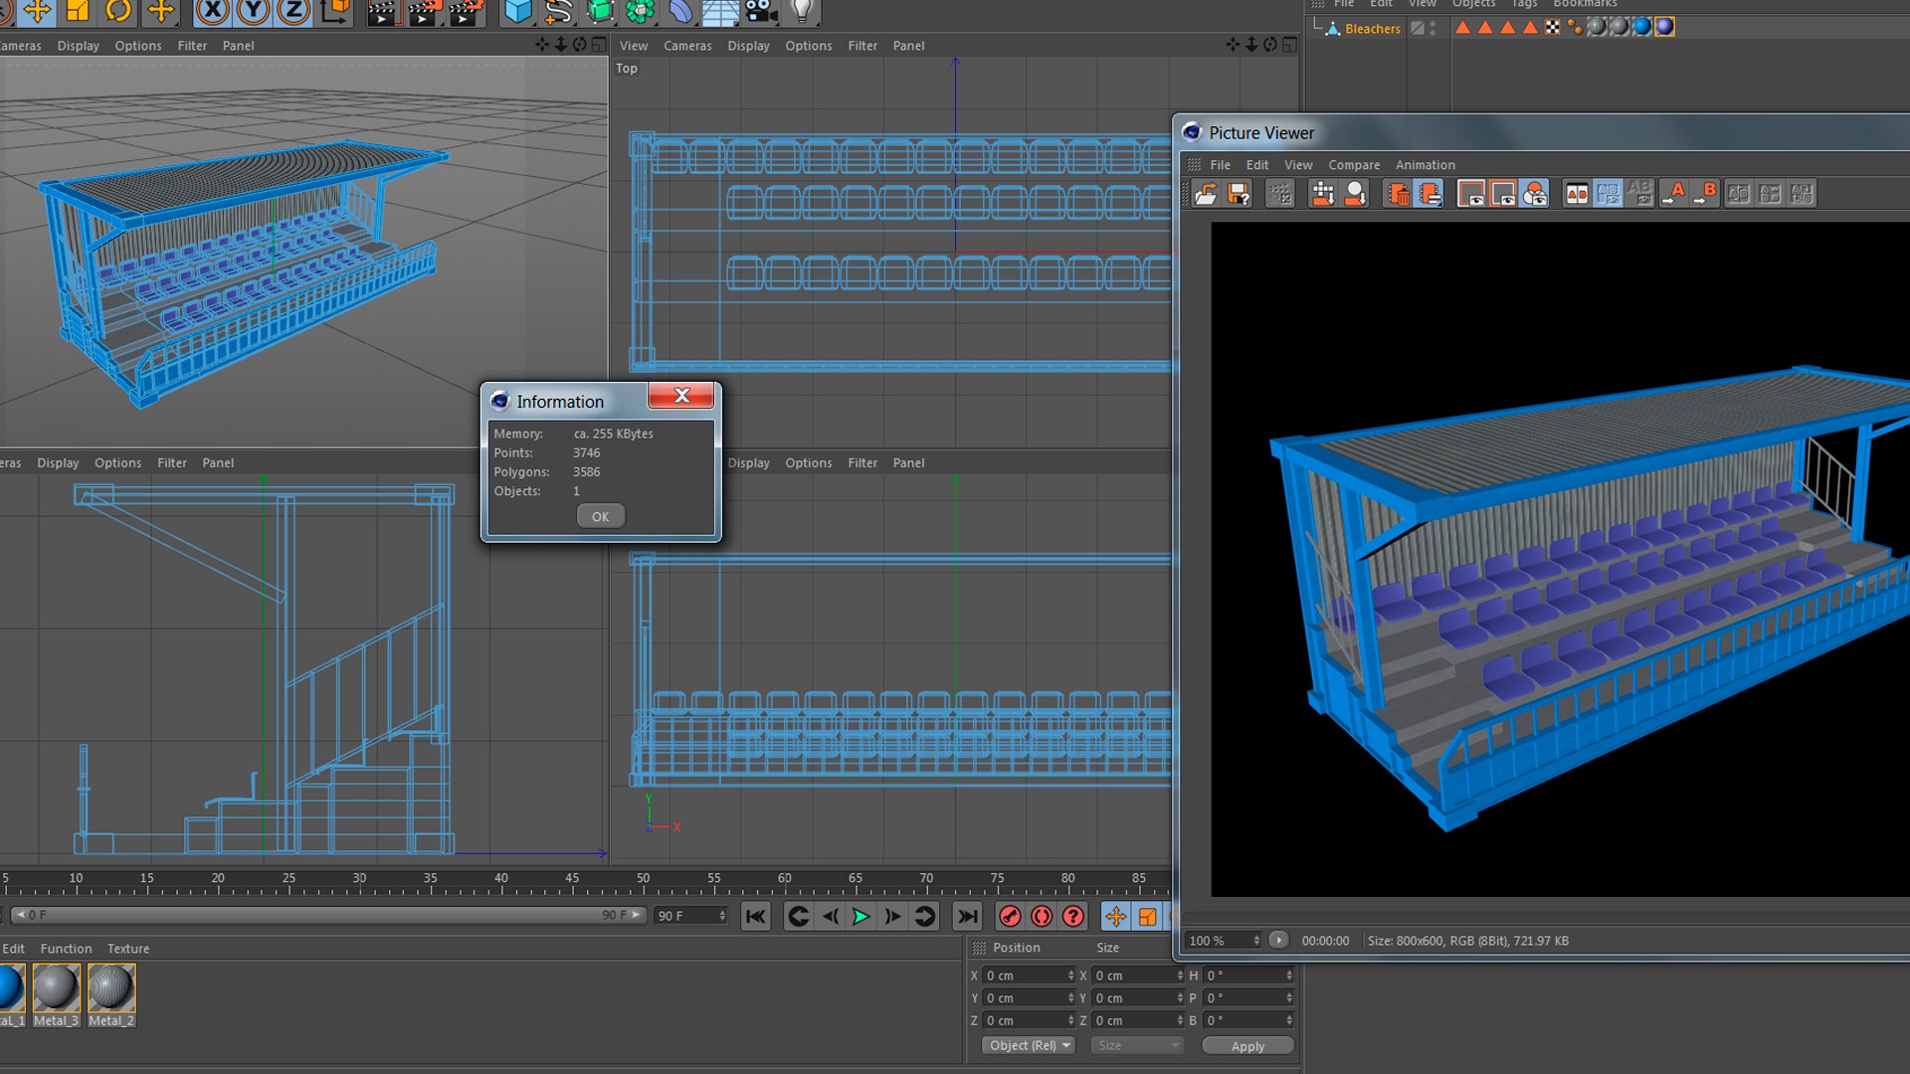The width and height of the screenshot is (1910, 1074).
Task: Click stepper arrows of 90 F frame field
Action: [x=722, y=916]
